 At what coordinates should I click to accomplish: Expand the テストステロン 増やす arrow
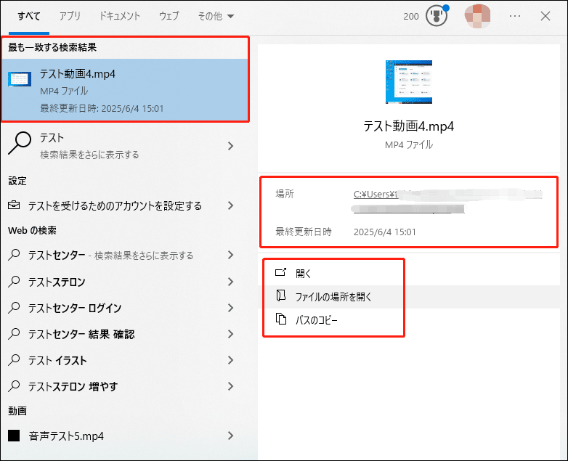(x=230, y=386)
